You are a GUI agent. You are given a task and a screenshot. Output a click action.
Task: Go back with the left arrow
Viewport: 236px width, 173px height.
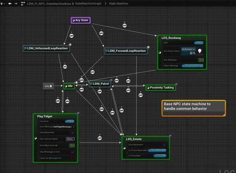click(10, 4)
